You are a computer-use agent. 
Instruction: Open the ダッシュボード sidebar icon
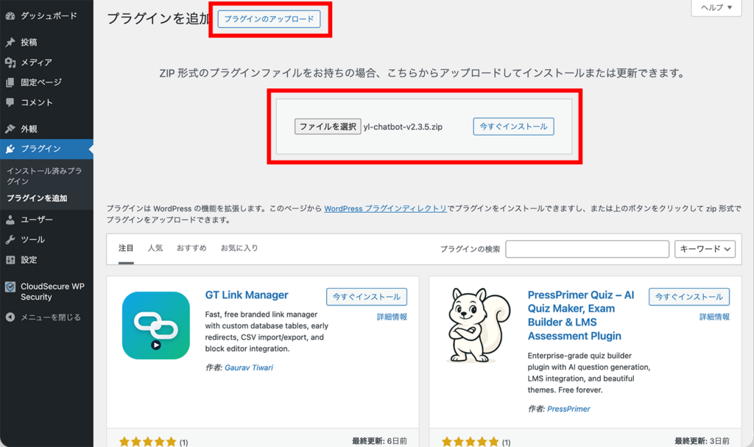coord(10,15)
